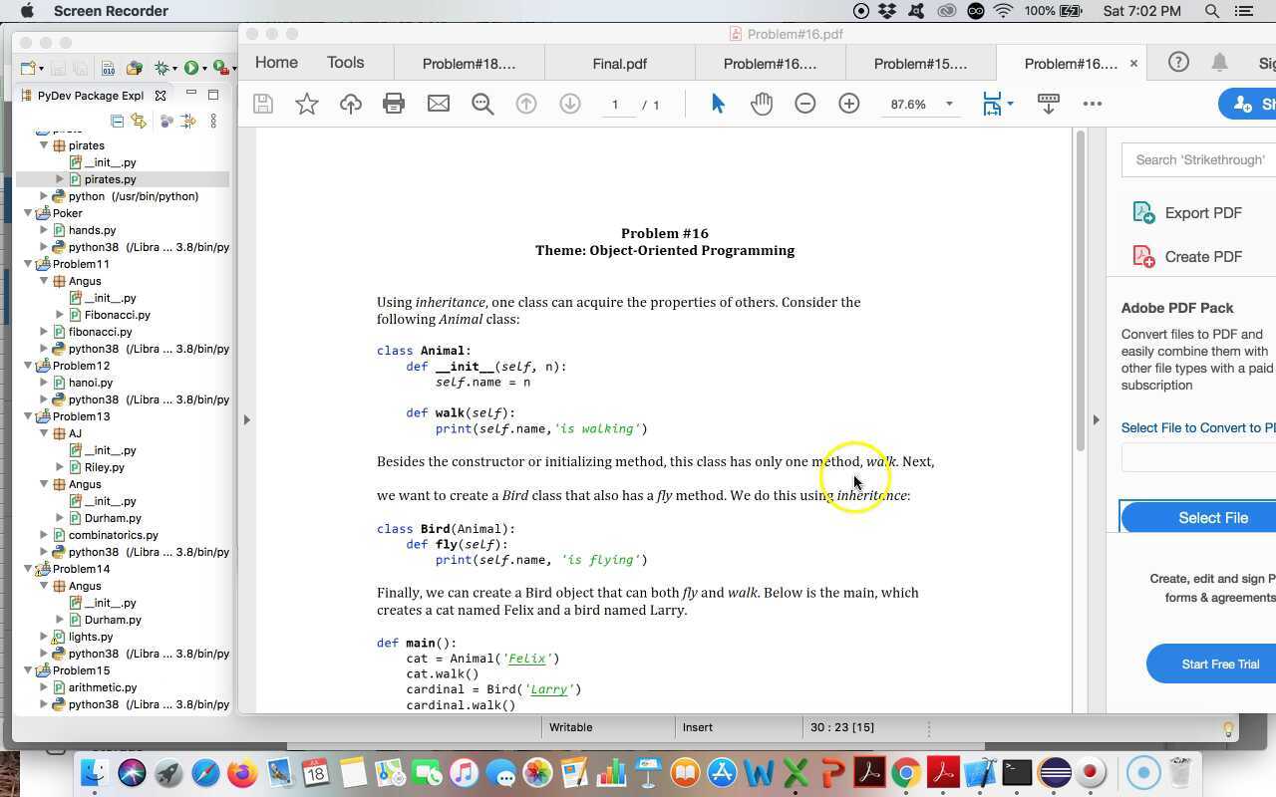Start Free Trial for forms and agreements
Image resolution: width=1276 pixels, height=797 pixels.
tap(1218, 664)
